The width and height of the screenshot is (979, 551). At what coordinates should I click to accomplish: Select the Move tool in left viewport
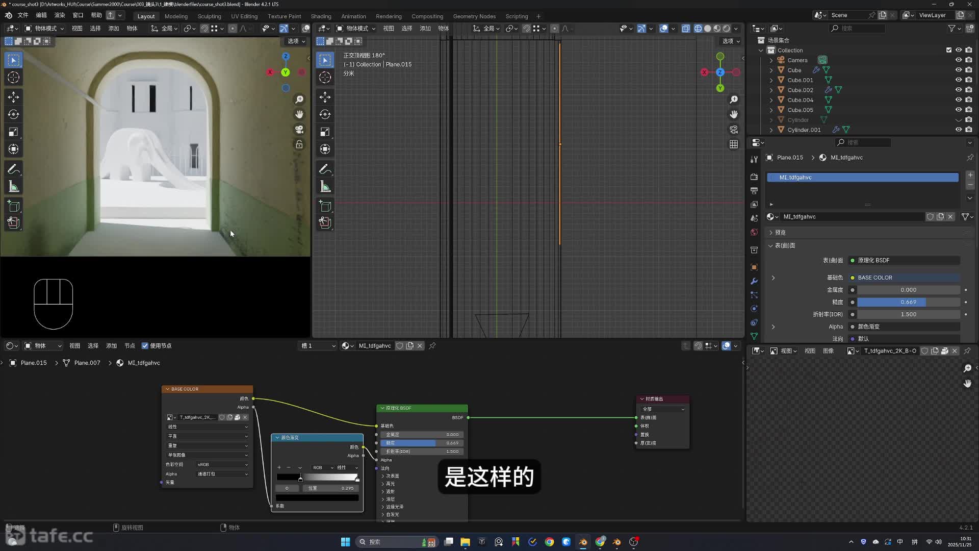14,97
